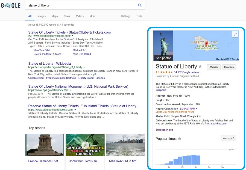Open the Gustave Eiffel related link

pos(36,78)
